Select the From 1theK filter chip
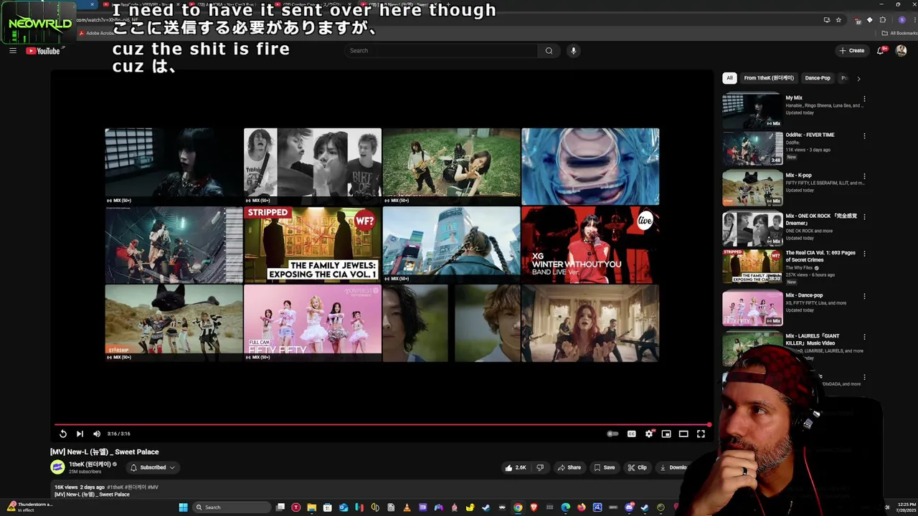The image size is (918, 516). [x=769, y=78]
